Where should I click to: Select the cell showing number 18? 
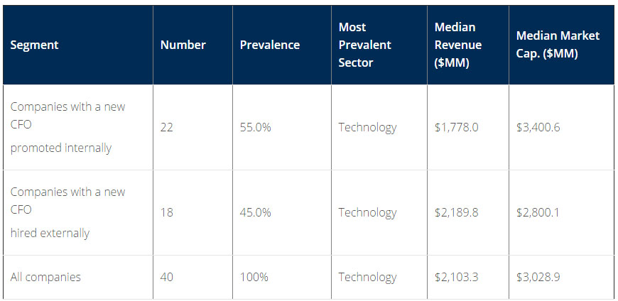167,212
